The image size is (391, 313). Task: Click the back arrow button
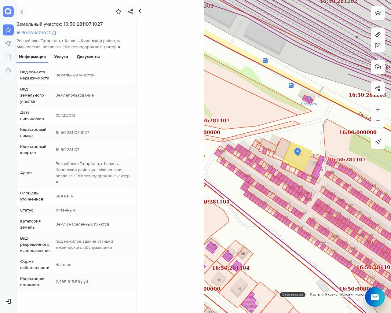pyautogui.click(x=22, y=12)
